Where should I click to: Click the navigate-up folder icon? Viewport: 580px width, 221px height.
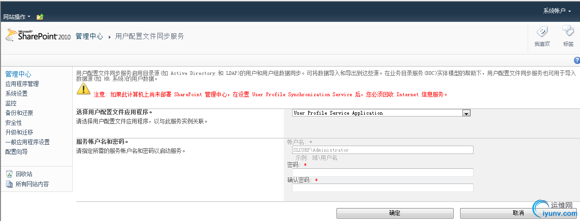40,17
